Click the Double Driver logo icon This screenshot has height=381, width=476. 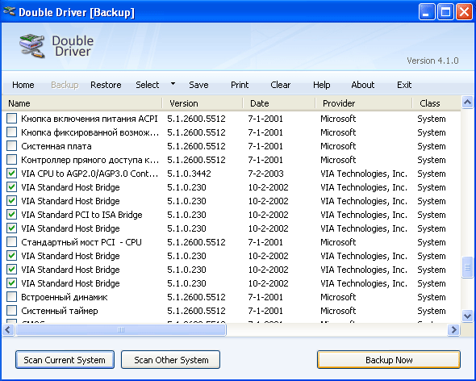[32, 46]
